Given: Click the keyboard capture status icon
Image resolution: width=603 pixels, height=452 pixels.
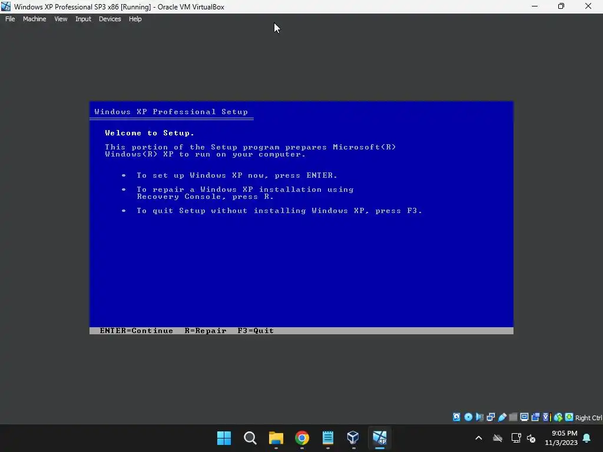Looking at the screenshot, I should click(569, 417).
